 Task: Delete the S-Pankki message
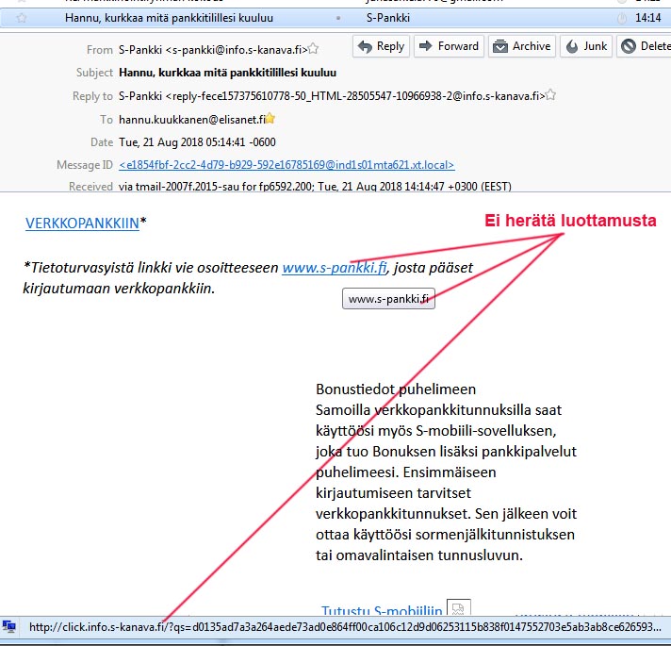pyautogui.click(x=646, y=46)
